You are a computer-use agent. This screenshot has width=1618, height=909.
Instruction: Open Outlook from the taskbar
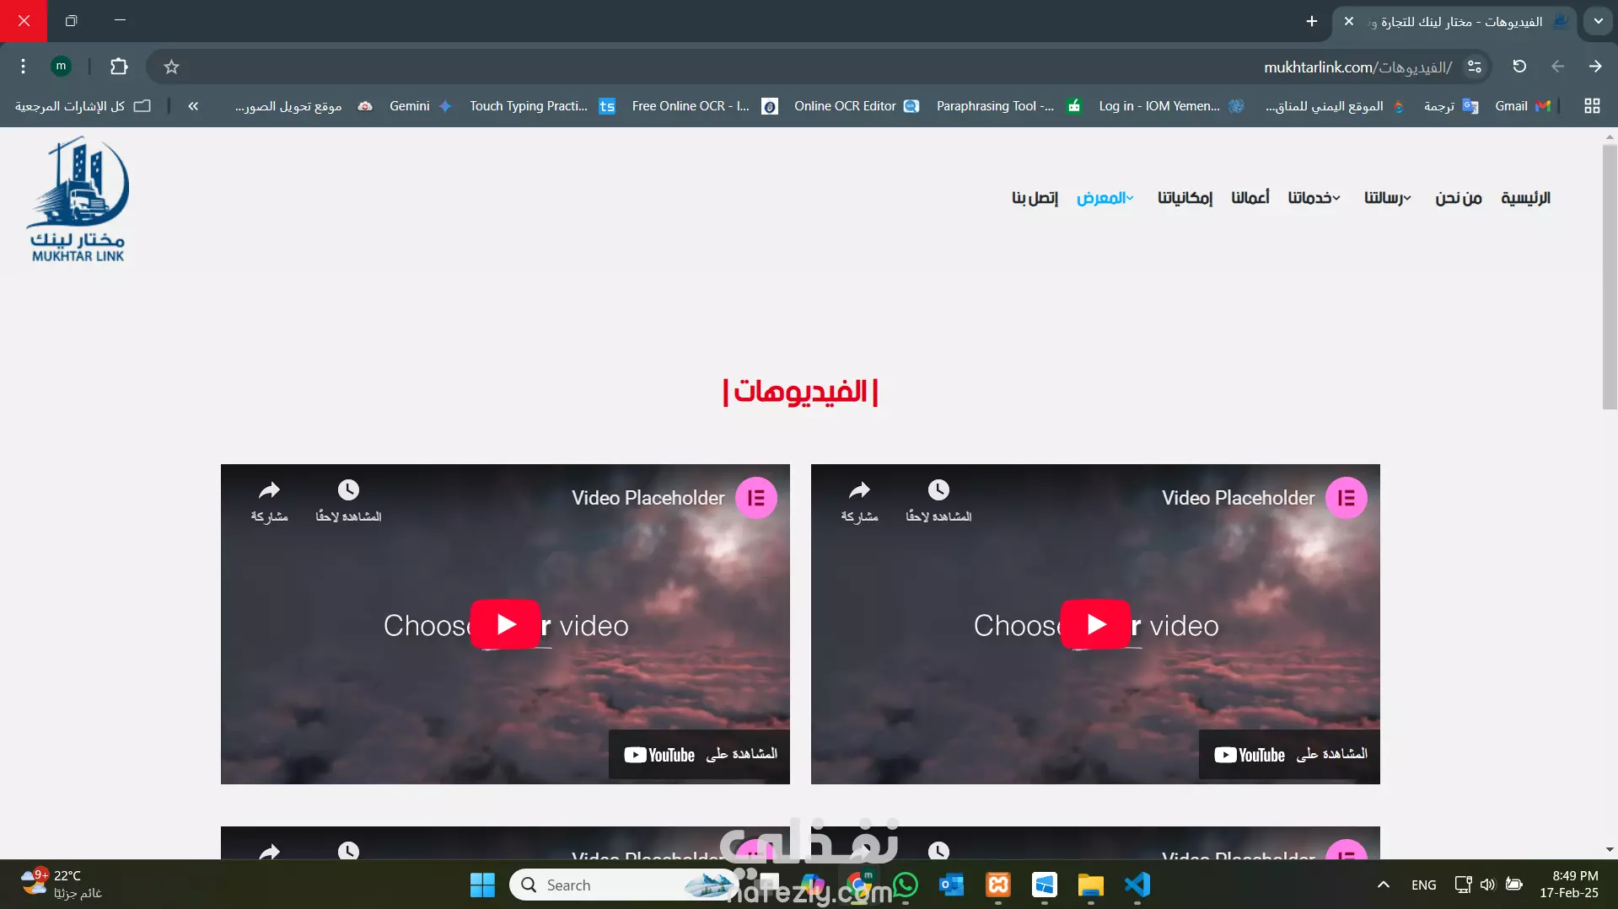point(952,885)
